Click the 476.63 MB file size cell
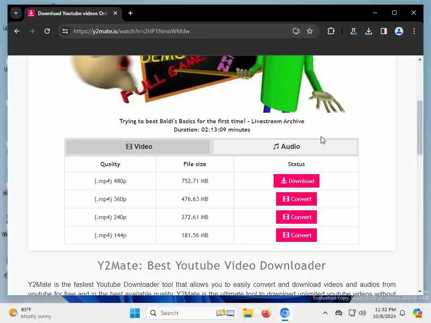Screen dimensions: 431x323 194,199
